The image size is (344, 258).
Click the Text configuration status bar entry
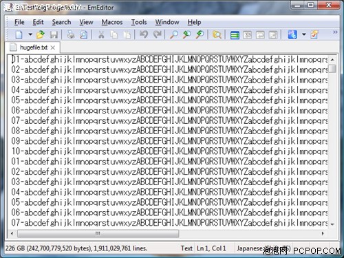click(186, 248)
